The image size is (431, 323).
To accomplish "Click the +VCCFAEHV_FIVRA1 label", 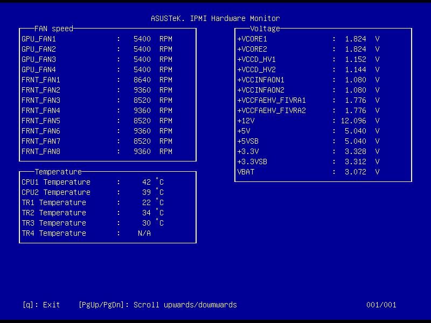I will coord(272,100).
